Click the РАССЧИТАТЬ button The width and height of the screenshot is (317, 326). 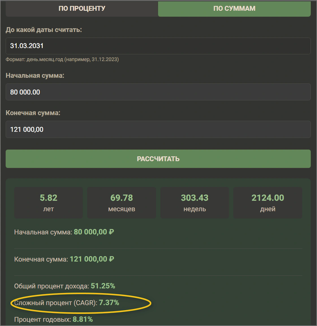click(158, 159)
